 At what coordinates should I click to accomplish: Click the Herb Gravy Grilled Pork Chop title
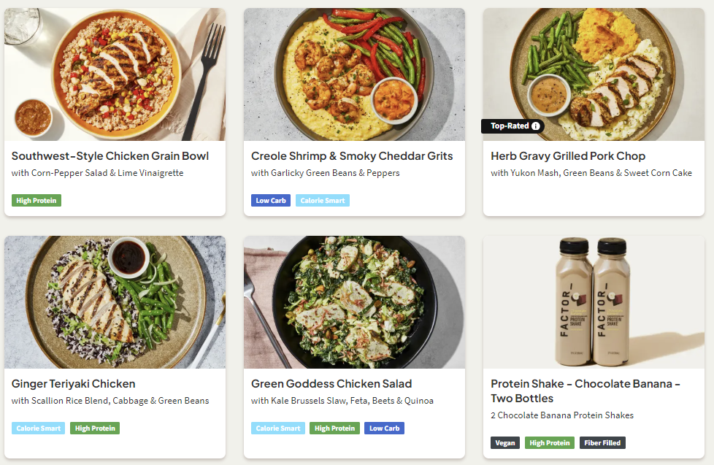568,156
